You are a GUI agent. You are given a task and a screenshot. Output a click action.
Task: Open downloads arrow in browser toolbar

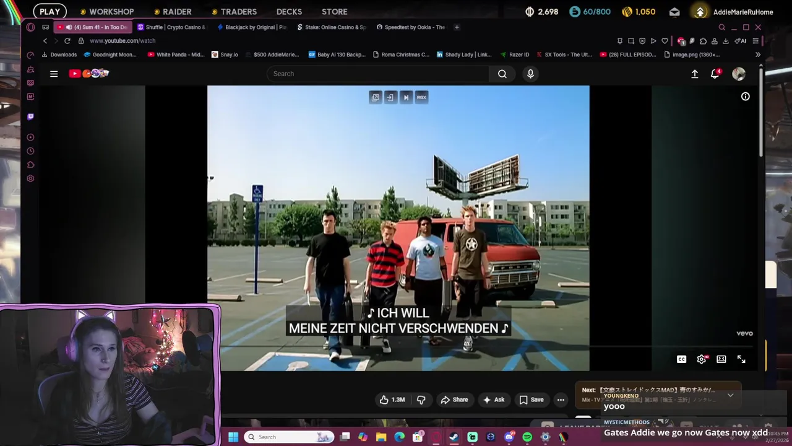(x=726, y=41)
